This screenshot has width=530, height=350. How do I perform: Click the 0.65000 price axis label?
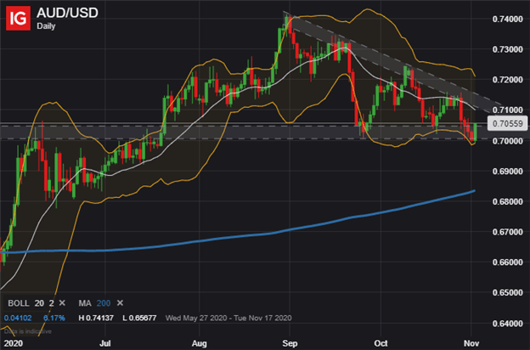pos(507,292)
